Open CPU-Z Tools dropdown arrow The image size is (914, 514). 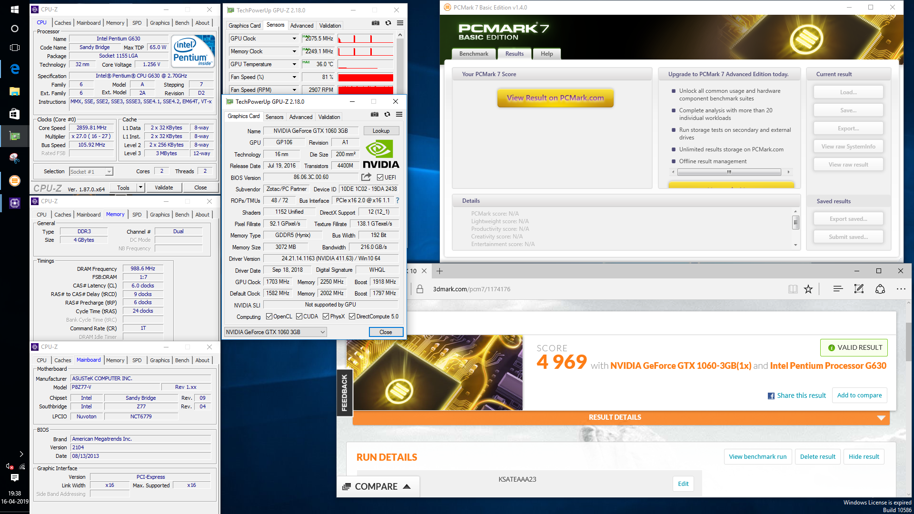click(140, 188)
